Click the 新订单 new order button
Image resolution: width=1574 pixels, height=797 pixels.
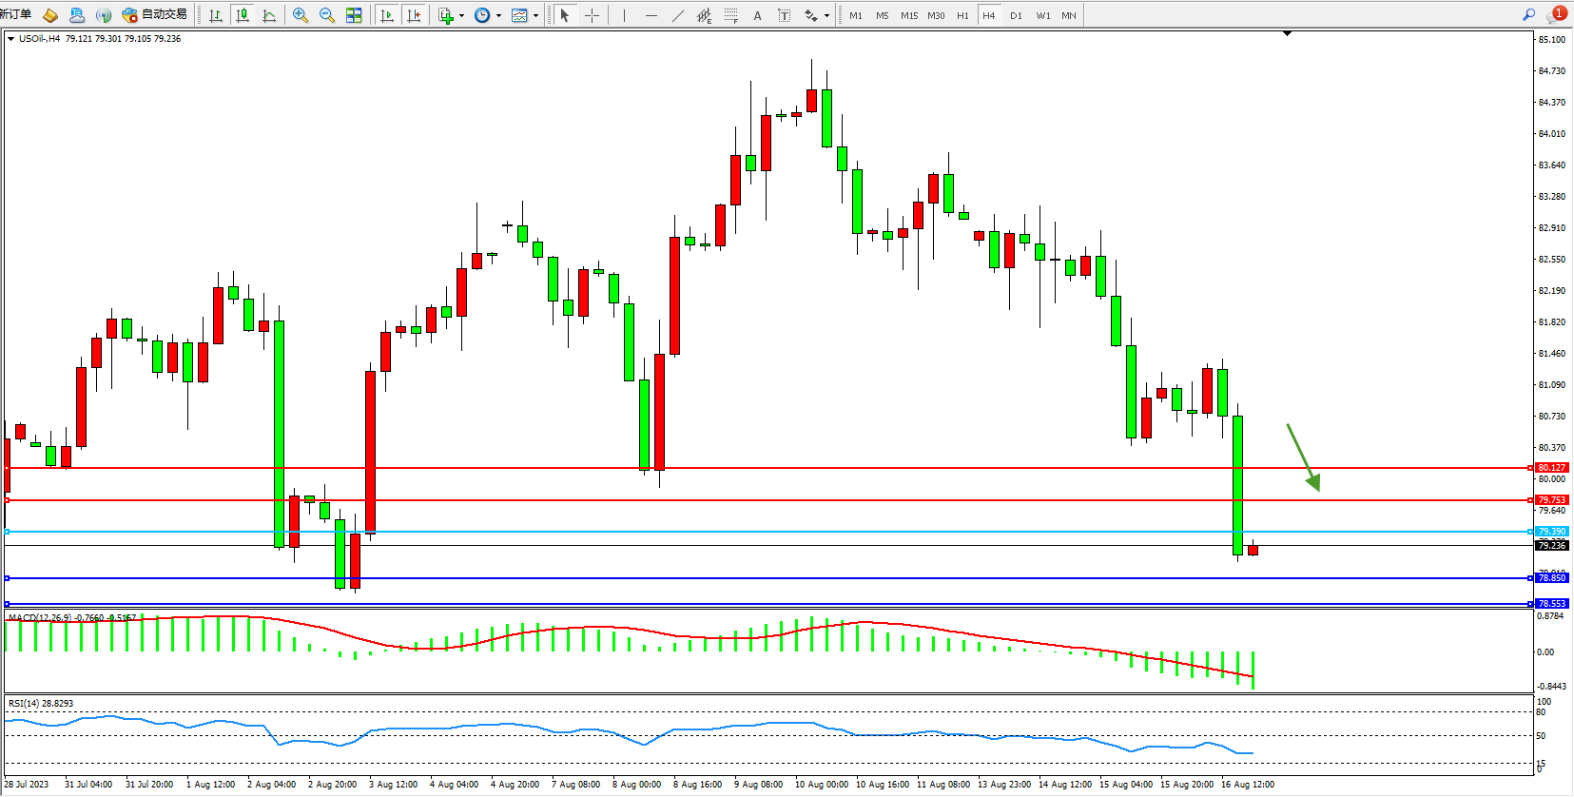click(x=16, y=15)
